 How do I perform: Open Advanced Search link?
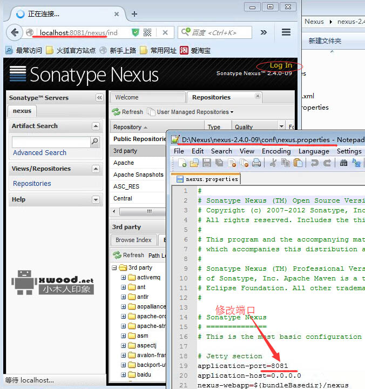coord(39,152)
